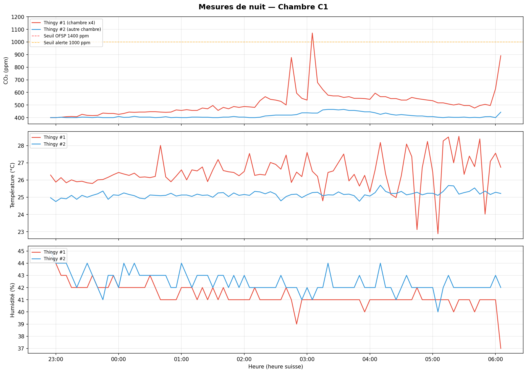The height and width of the screenshot is (373, 527).
Task: Click the lowest red temperature dip near 05:00
Action: [438, 233]
